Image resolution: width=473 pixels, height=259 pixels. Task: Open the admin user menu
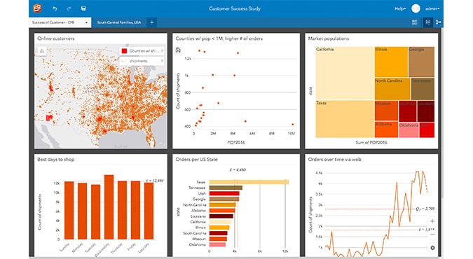432,8
